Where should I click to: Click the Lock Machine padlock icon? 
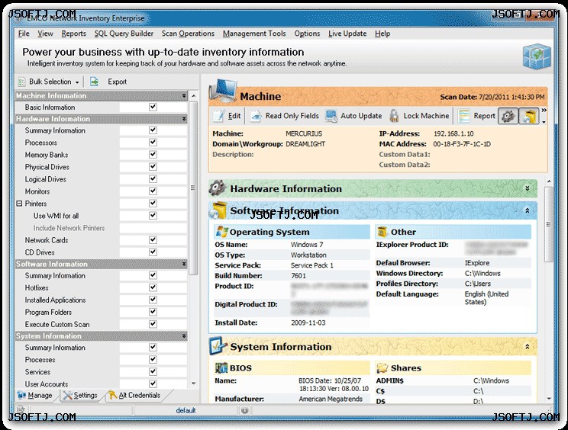click(x=394, y=116)
